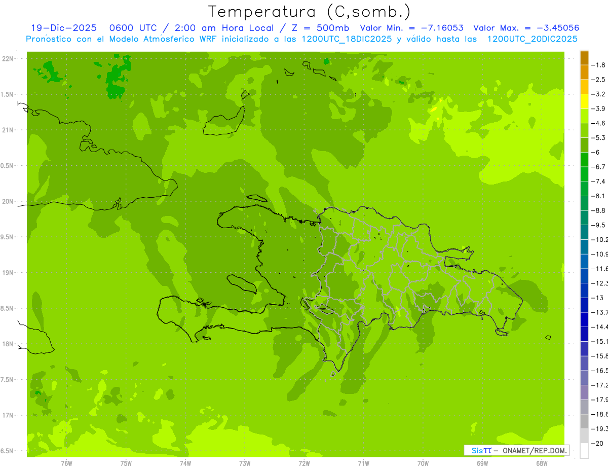
Task: Click the 18N latitude label
Action: click(8, 344)
